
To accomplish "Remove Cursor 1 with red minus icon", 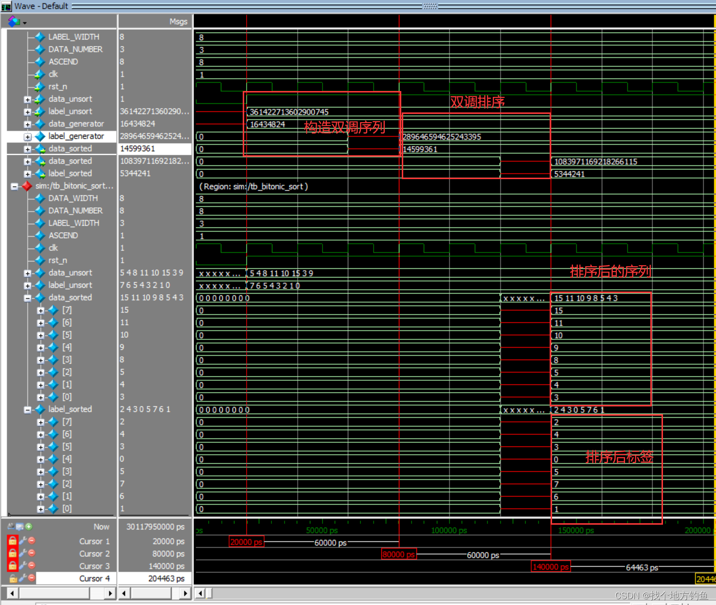I will [32, 541].
